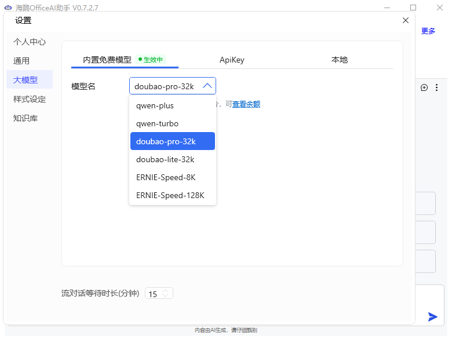Viewport: 452px width, 340px height.
Task: Maximize the 海鹦OfficeAI助手 window
Action: [413, 8]
